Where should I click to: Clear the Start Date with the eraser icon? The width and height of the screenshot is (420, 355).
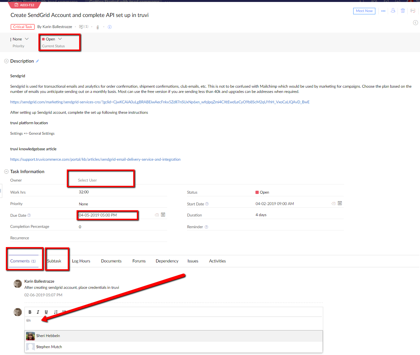click(x=333, y=204)
